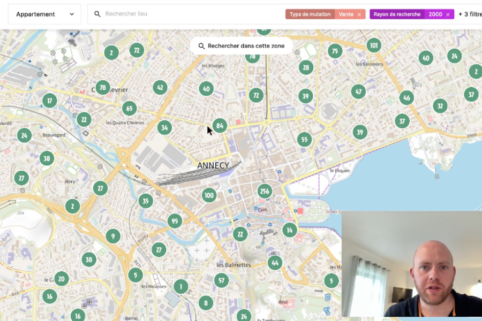482x321 pixels.
Task: Select the 256 cluster marker in Annecy center
Action: (x=264, y=191)
